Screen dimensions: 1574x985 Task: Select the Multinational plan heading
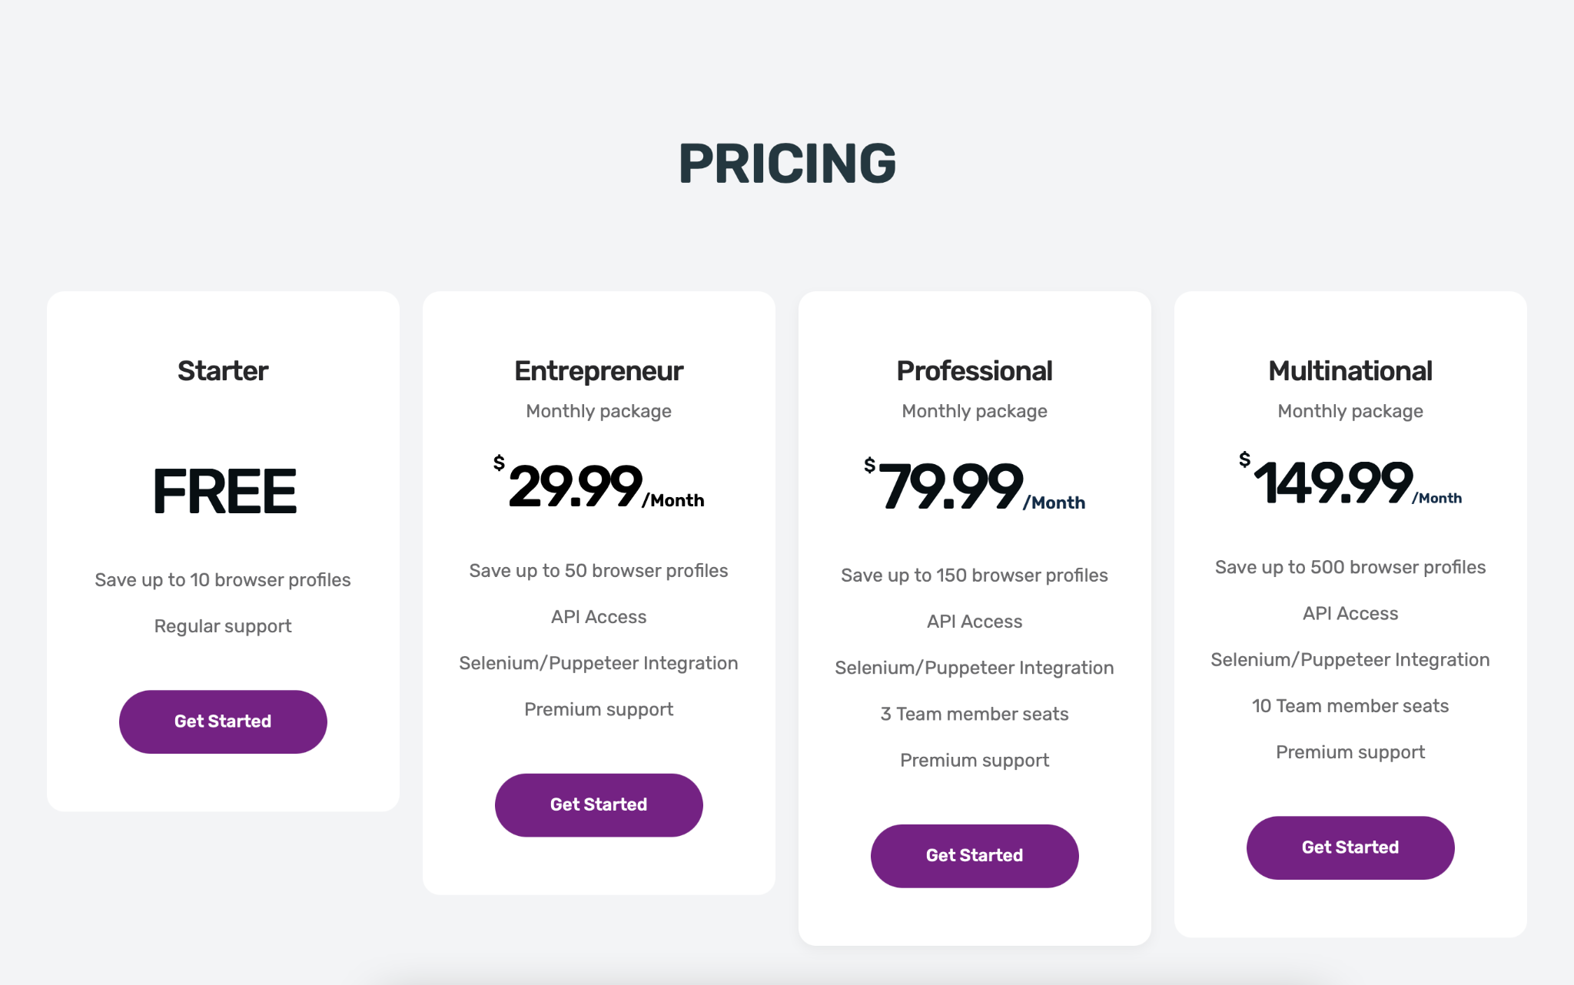pos(1350,371)
